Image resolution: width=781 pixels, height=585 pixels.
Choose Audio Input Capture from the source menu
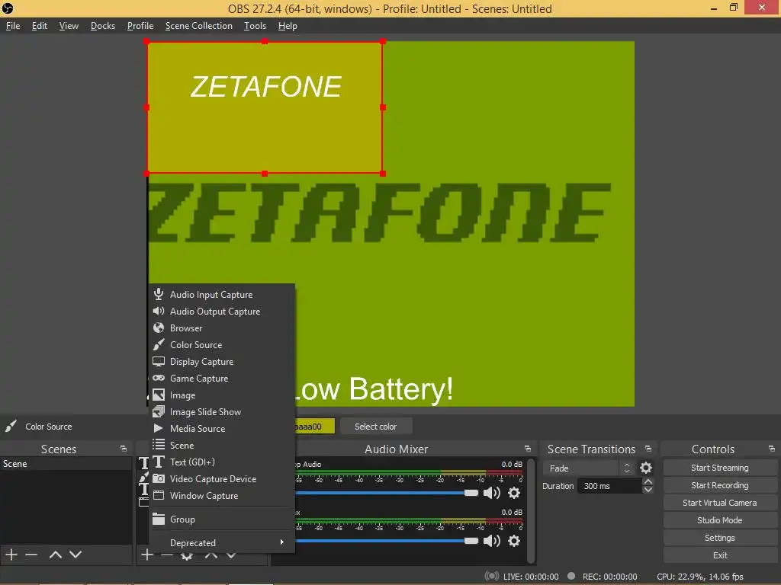pos(222,295)
